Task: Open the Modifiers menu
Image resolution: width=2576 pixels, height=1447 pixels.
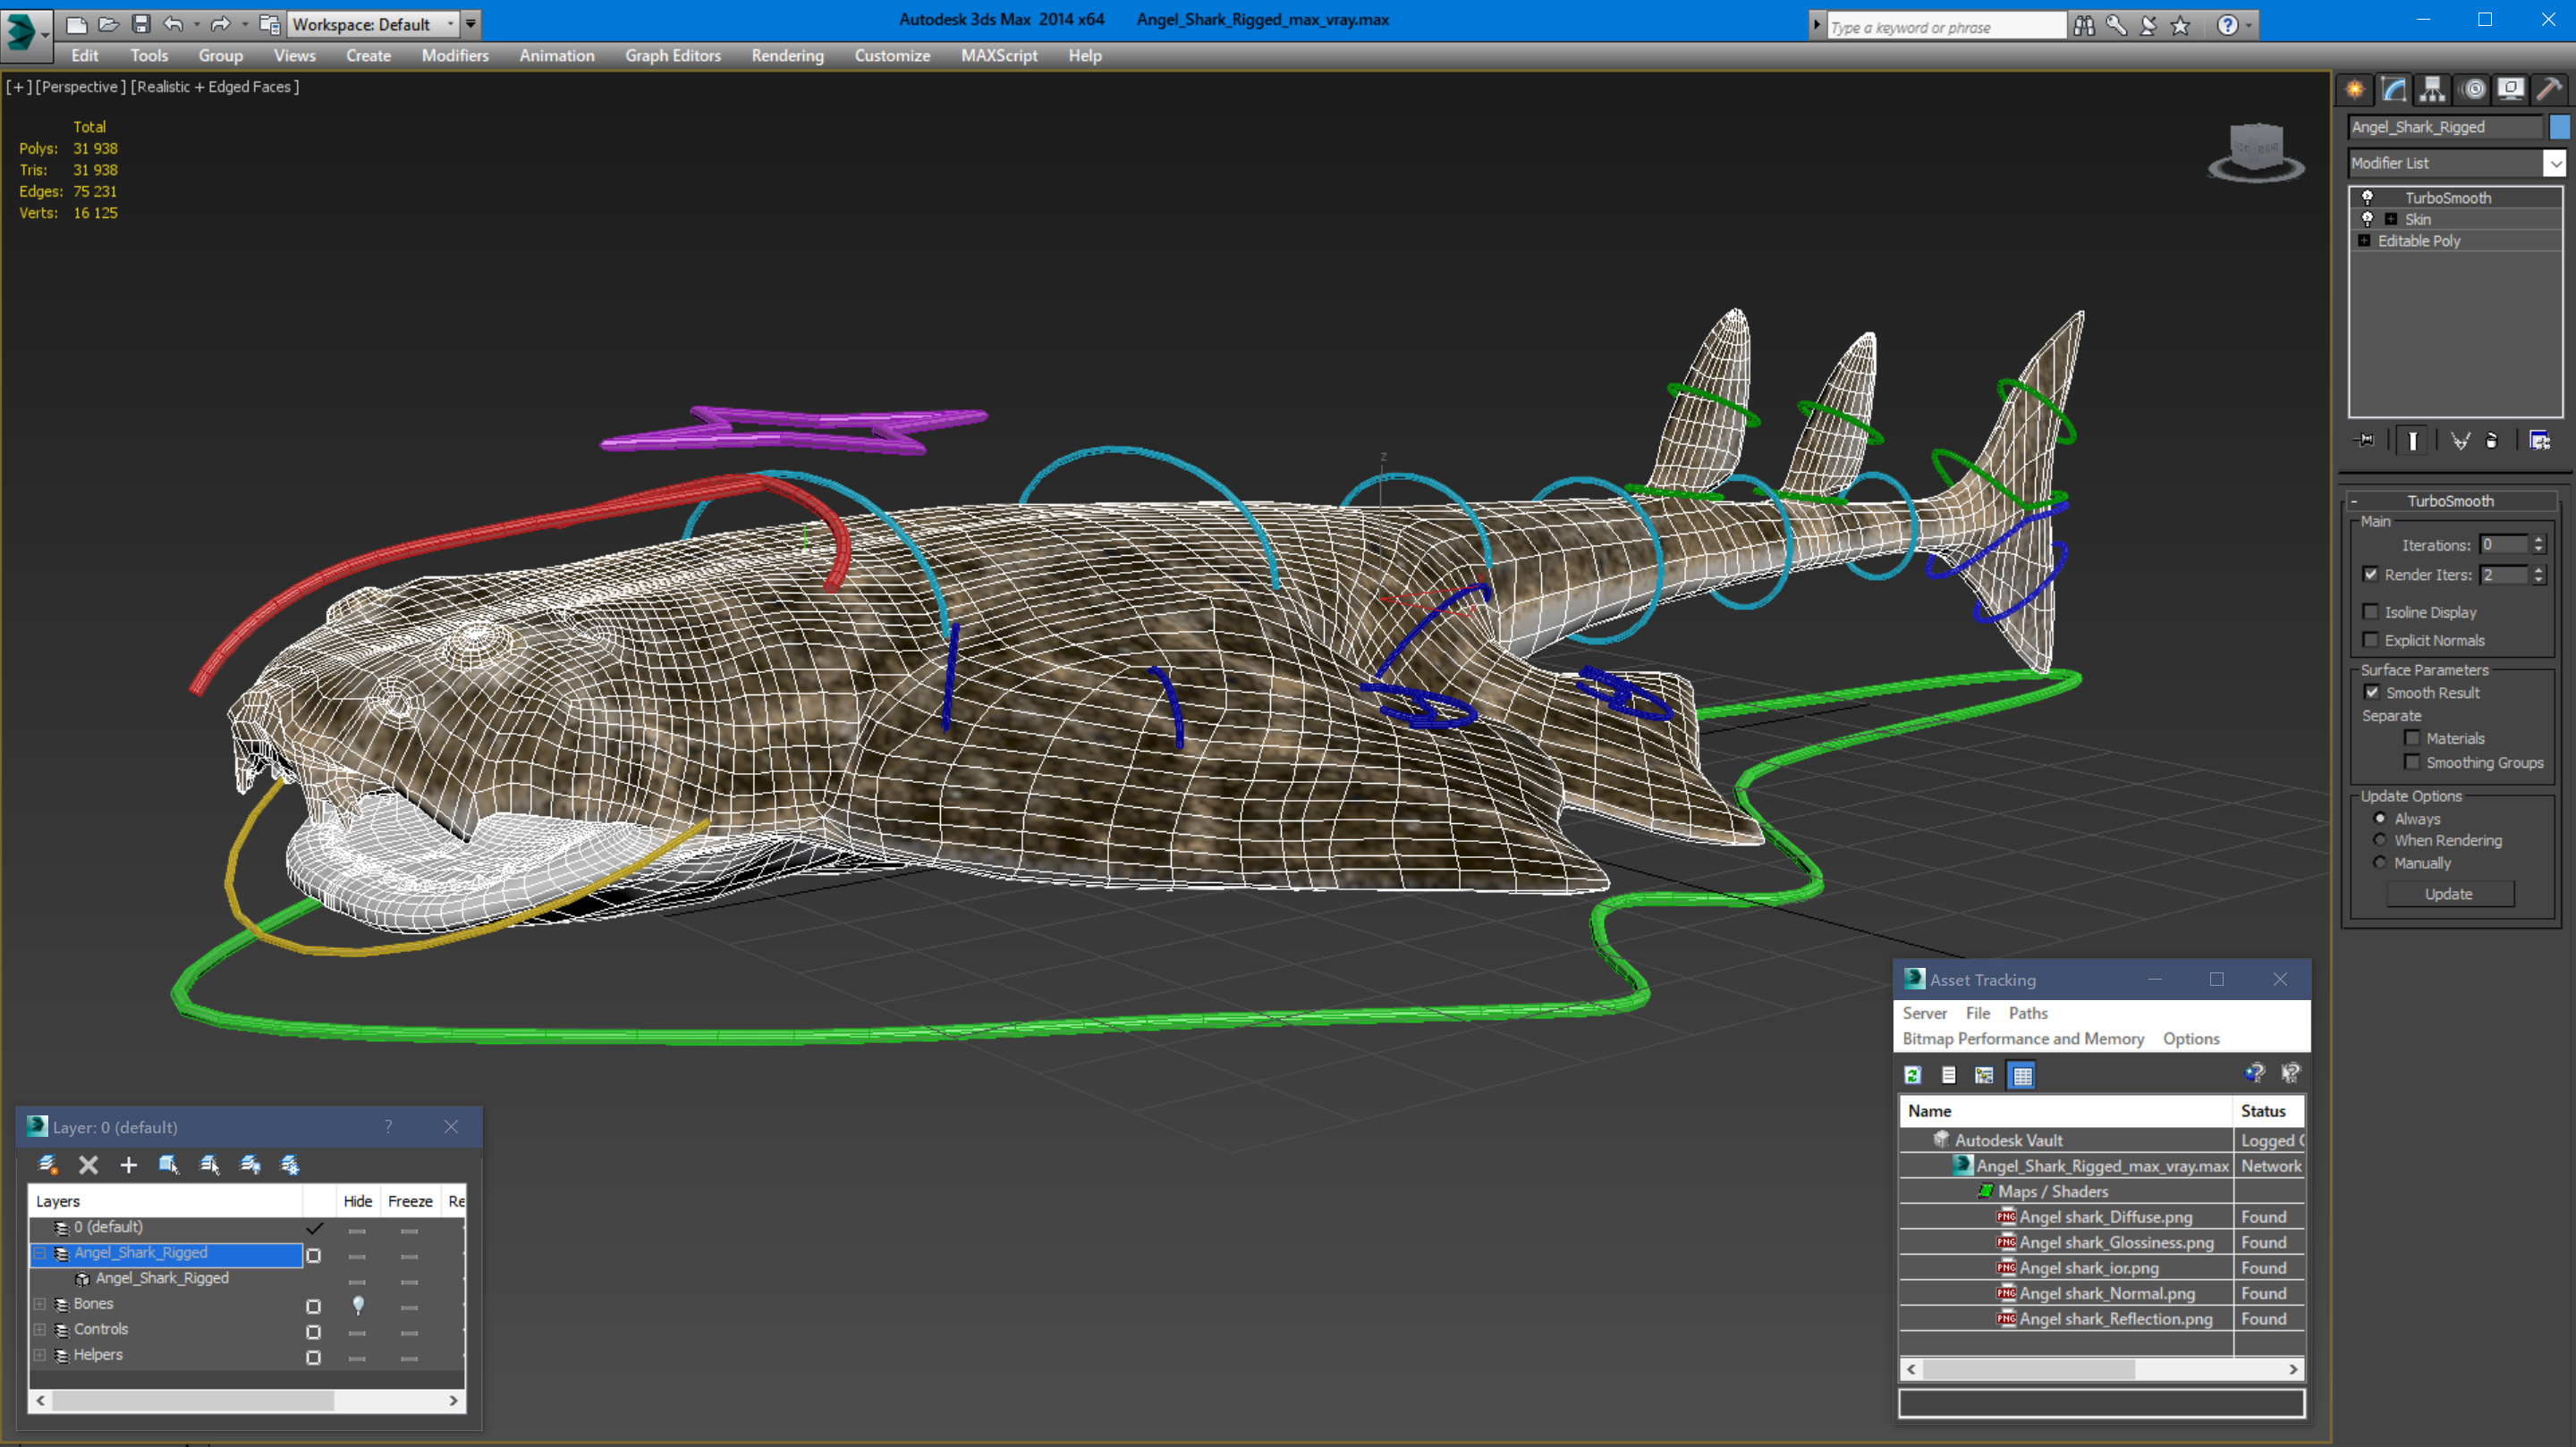Action: (x=455, y=56)
